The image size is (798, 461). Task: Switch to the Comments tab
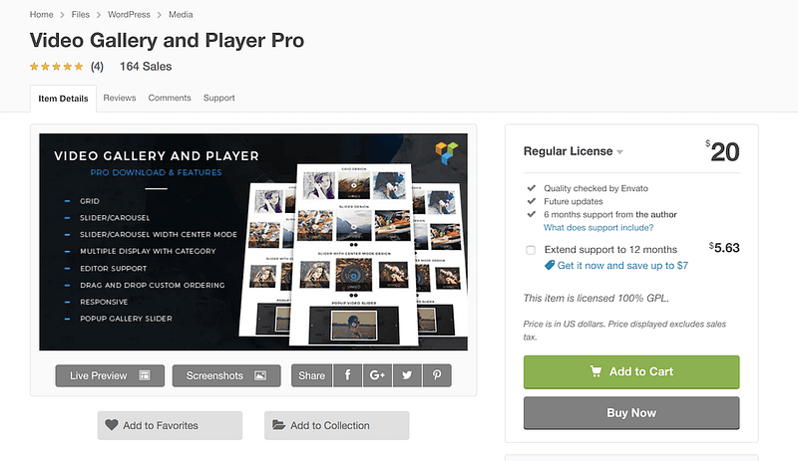tap(170, 98)
